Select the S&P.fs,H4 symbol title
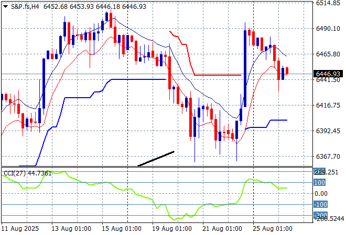 click(25, 7)
